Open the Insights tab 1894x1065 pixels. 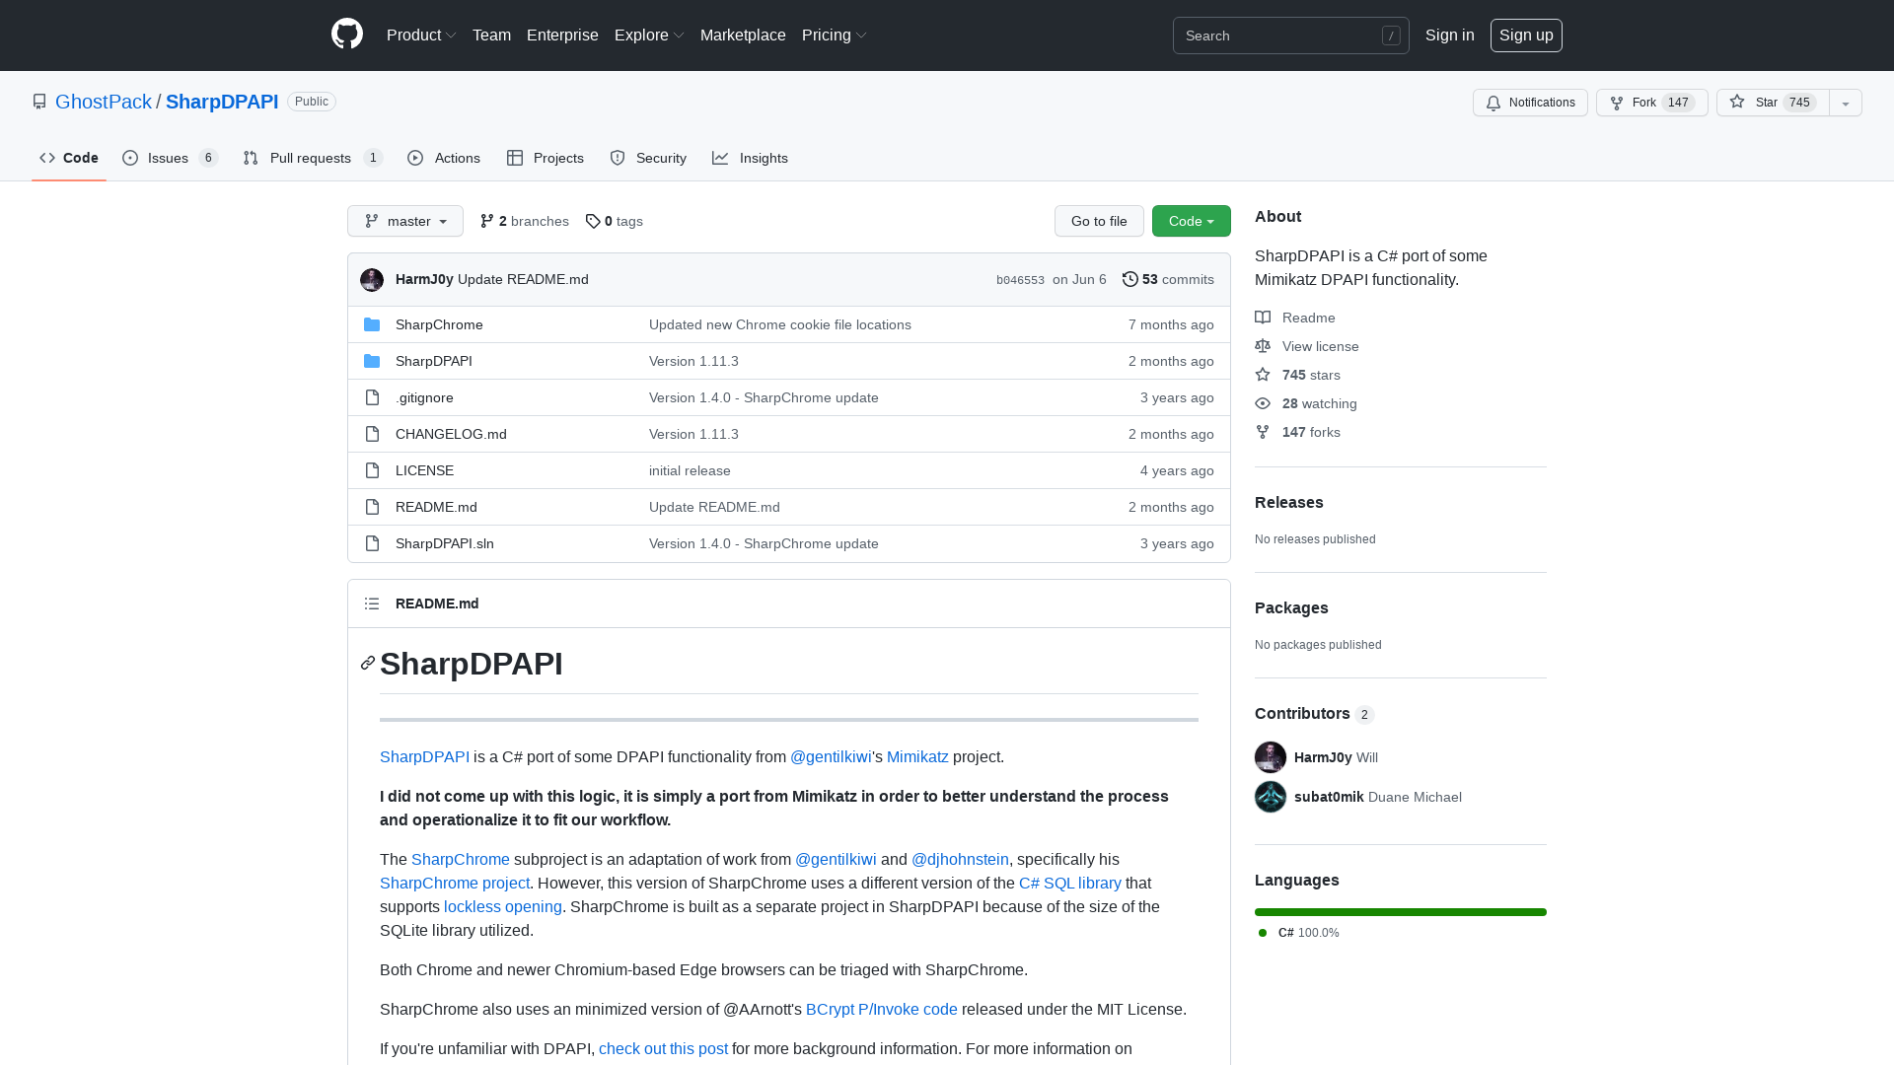click(x=751, y=158)
